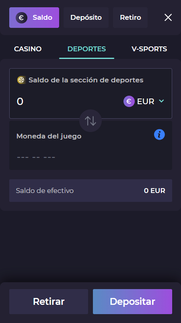
Task: Click the Moneda del juego label
Action: [49, 136]
